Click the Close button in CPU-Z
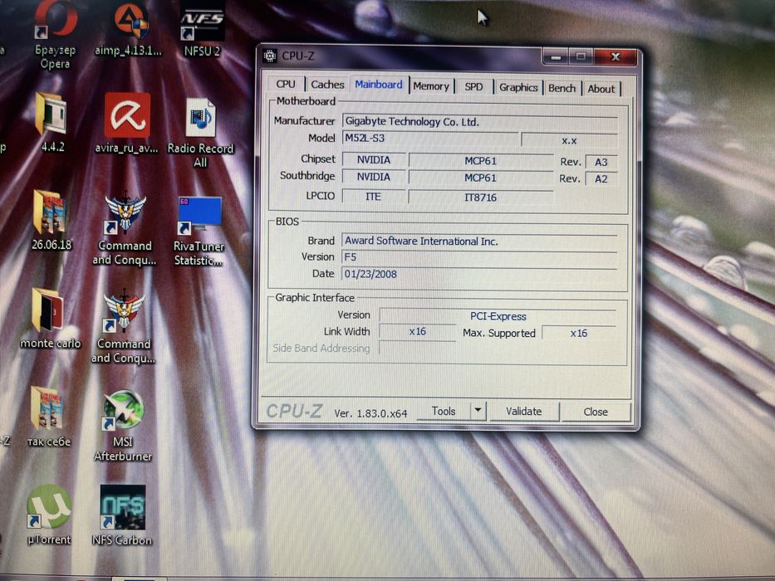Viewport: 775px width, 581px height. click(596, 412)
